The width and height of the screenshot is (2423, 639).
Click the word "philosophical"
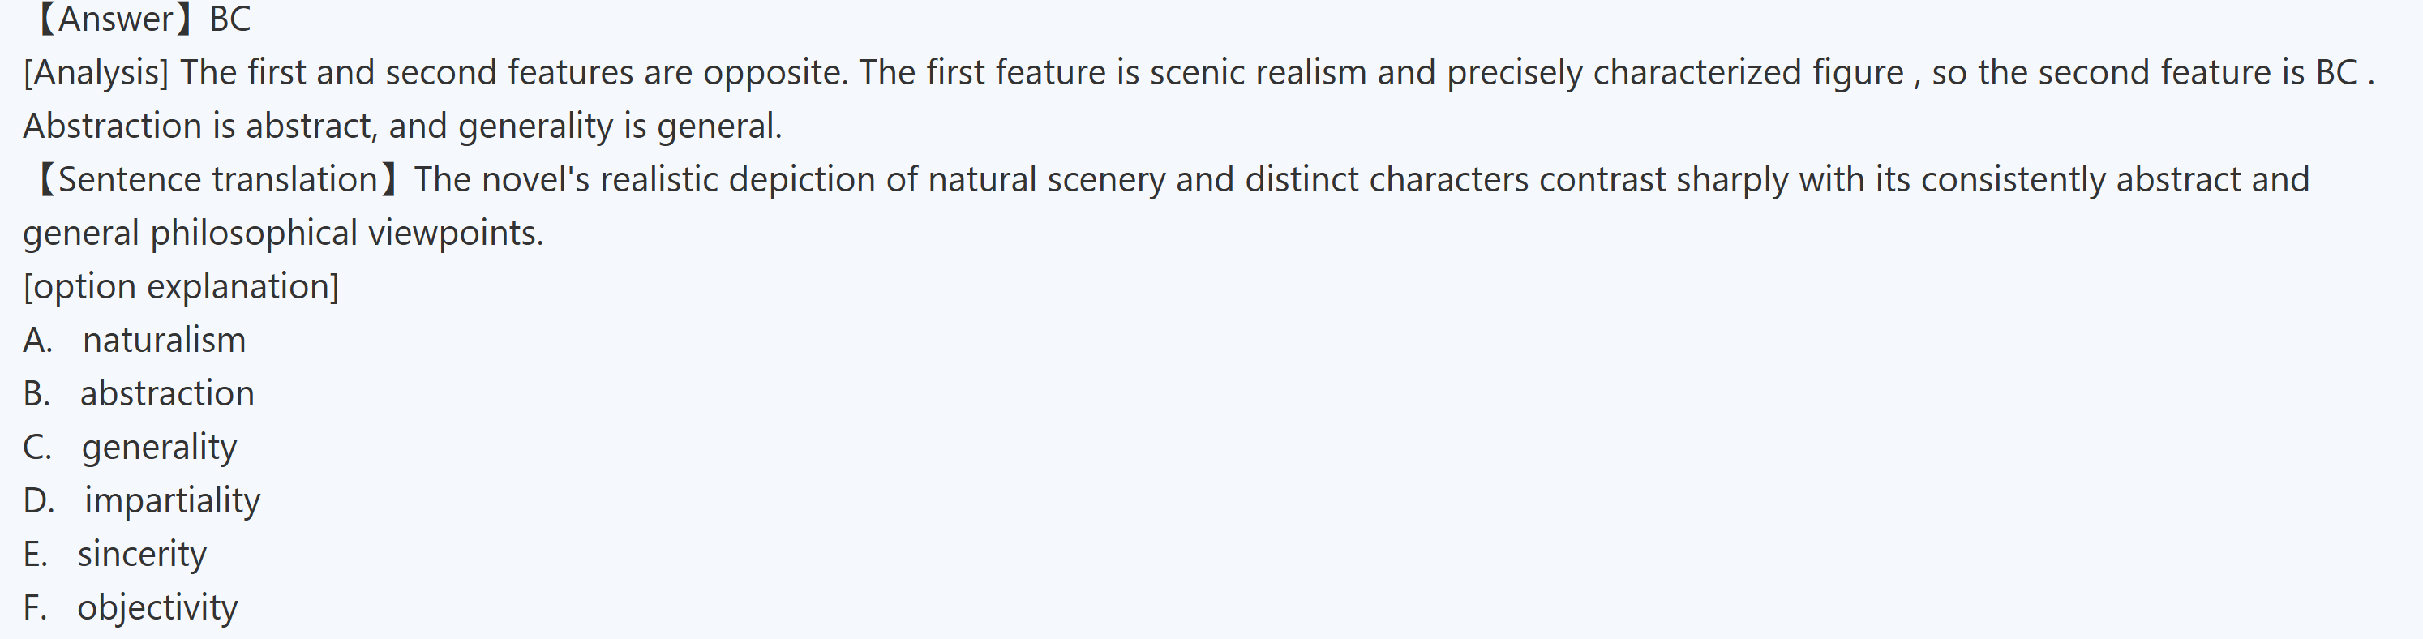click(x=254, y=234)
